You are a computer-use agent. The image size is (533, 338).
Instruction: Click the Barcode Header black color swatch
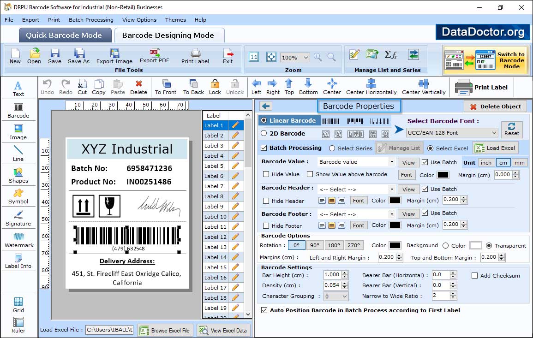[395, 201]
